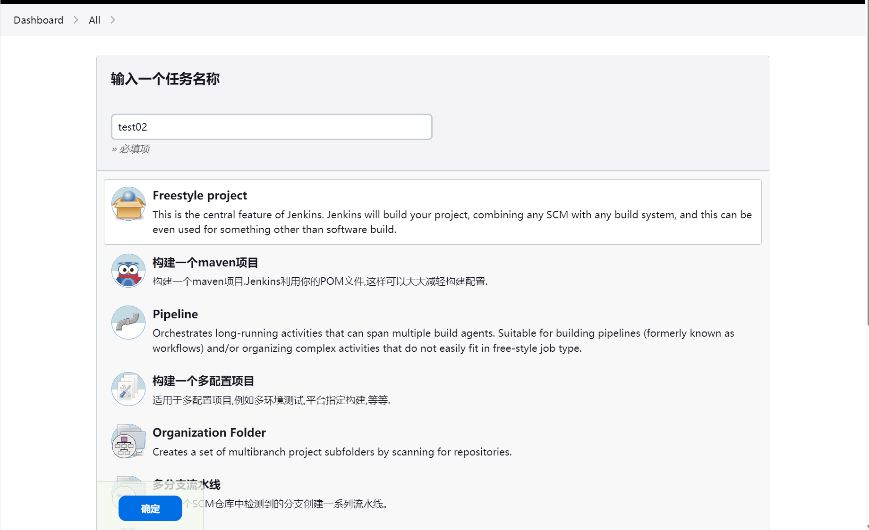Image resolution: width=869 pixels, height=530 pixels.
Task: Click the Pipeline description starting with Orchestrates
Action: pos(443,340)
